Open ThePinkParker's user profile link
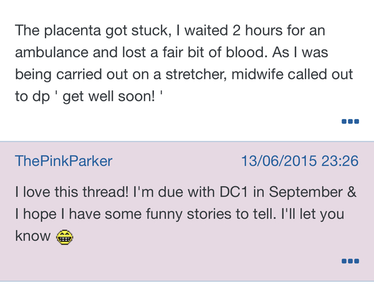The image size is (374, 291). [x=64, y=161]
